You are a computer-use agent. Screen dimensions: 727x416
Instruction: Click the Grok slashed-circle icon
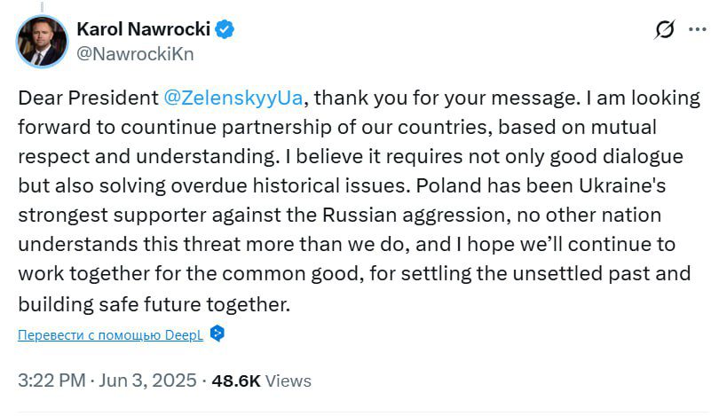(x=664, y=30)
